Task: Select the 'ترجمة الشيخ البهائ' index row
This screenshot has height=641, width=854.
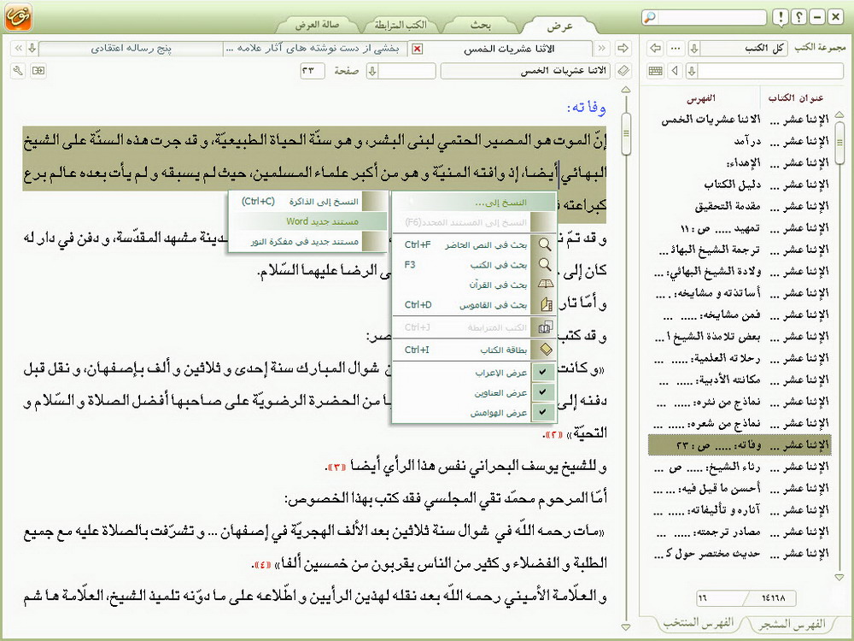Action: pos(740,250)
